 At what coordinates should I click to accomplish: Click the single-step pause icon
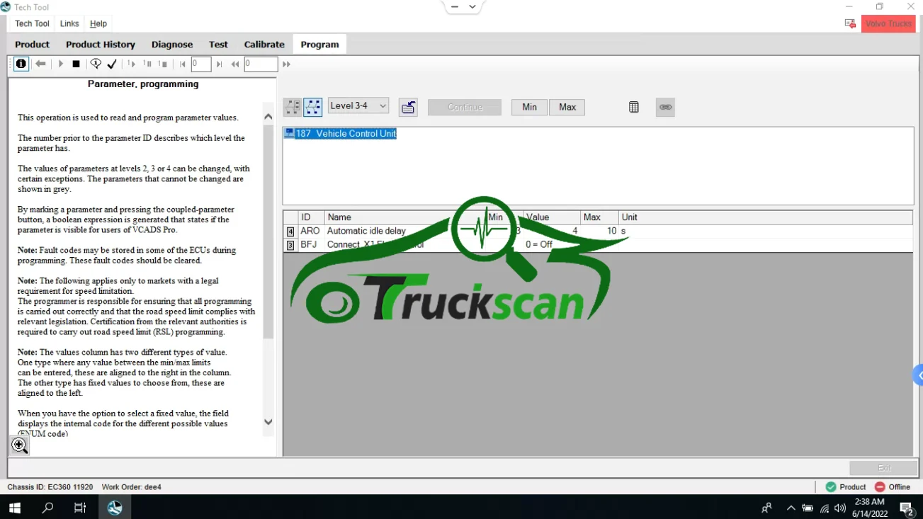[147, 64]
